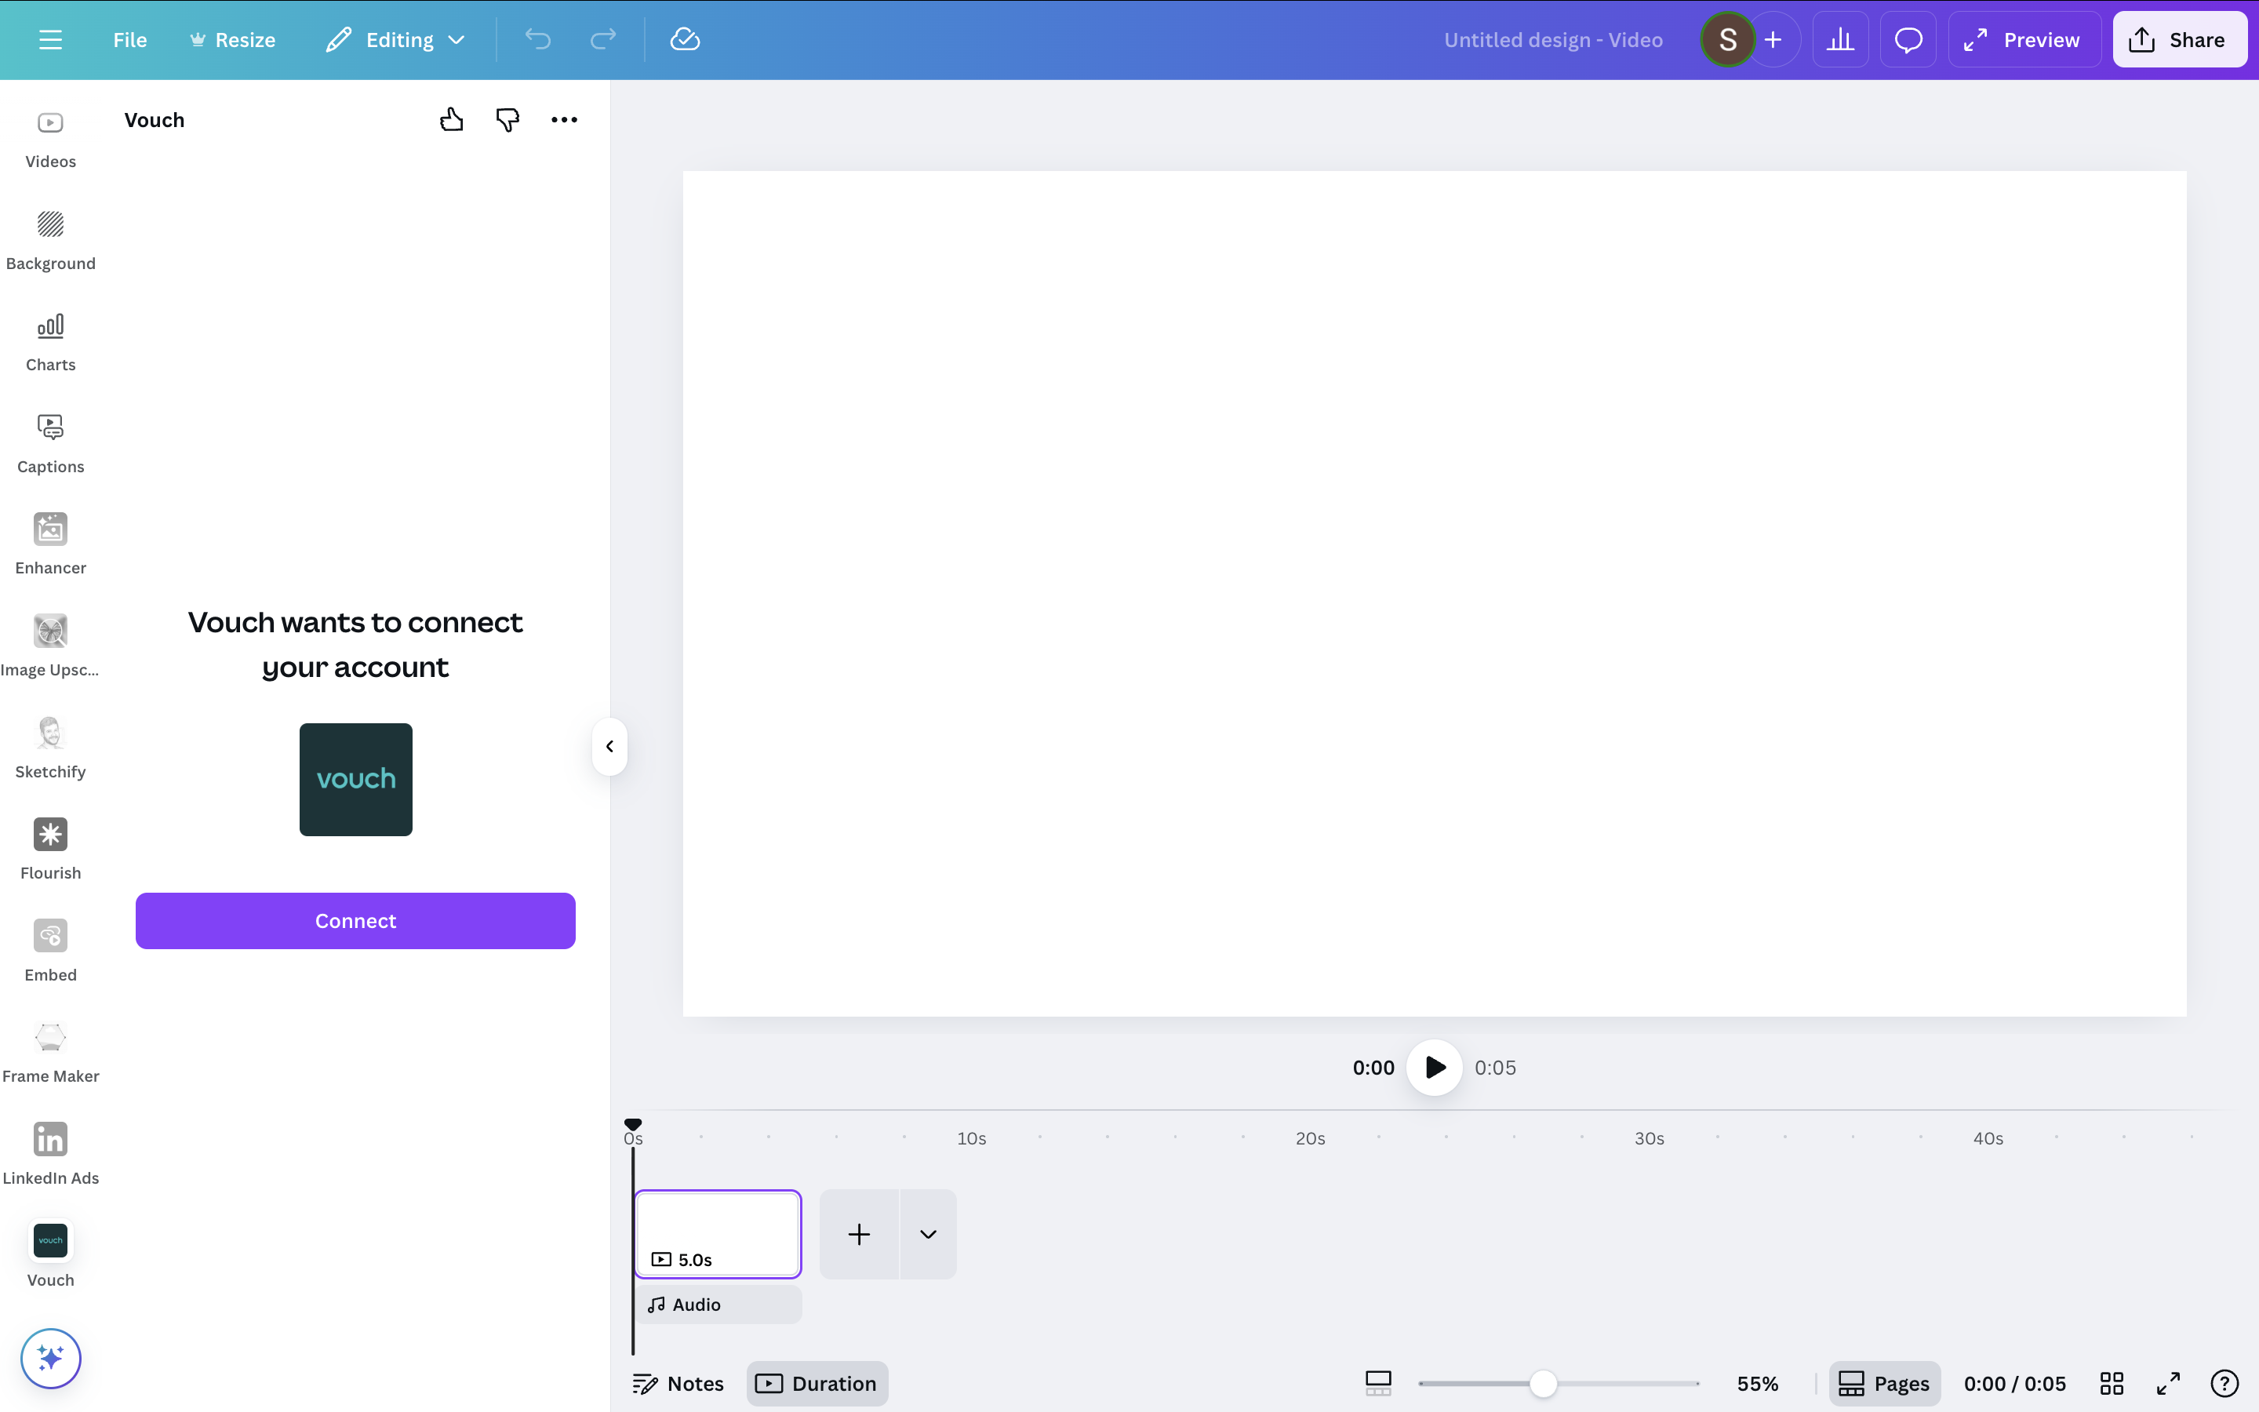Open the S profile avatar
2259x1412 pixels.
pos(1728,39)
